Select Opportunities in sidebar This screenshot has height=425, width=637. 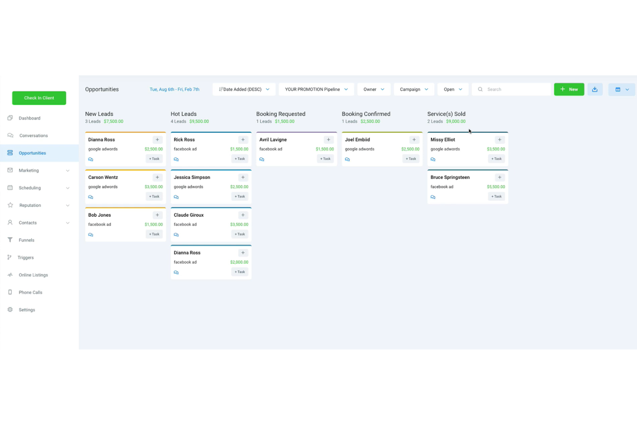[39, 153]
